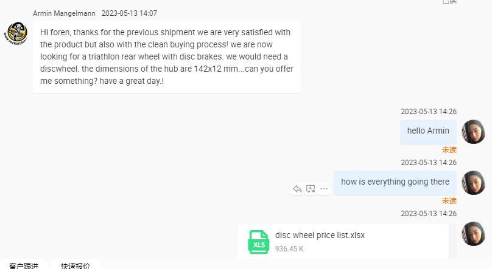Click avatar next to 'how is everything' message

(473, 183)
